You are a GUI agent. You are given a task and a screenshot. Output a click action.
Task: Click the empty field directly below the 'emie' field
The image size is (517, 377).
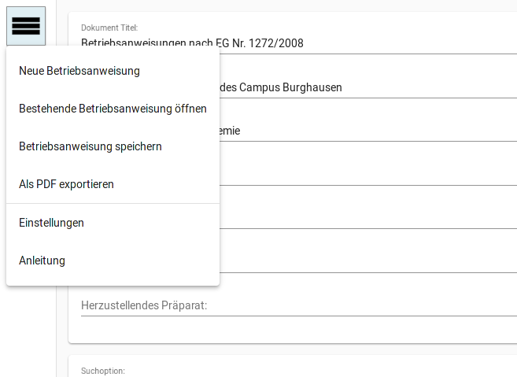point(368,175)
